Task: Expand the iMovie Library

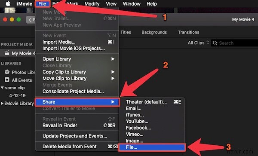Action: (2, 104)
